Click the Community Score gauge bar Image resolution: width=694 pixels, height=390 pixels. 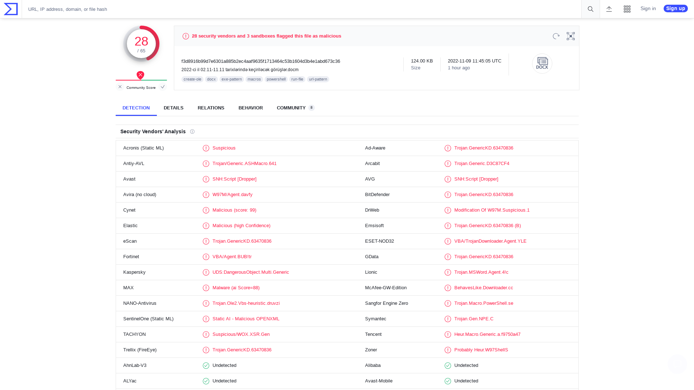141,80
